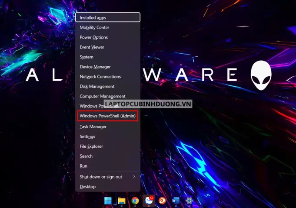The width and height of the screenshot is (296, 208).
Task: Open the orange swirl app on taskbar
Action: point(162,201)
